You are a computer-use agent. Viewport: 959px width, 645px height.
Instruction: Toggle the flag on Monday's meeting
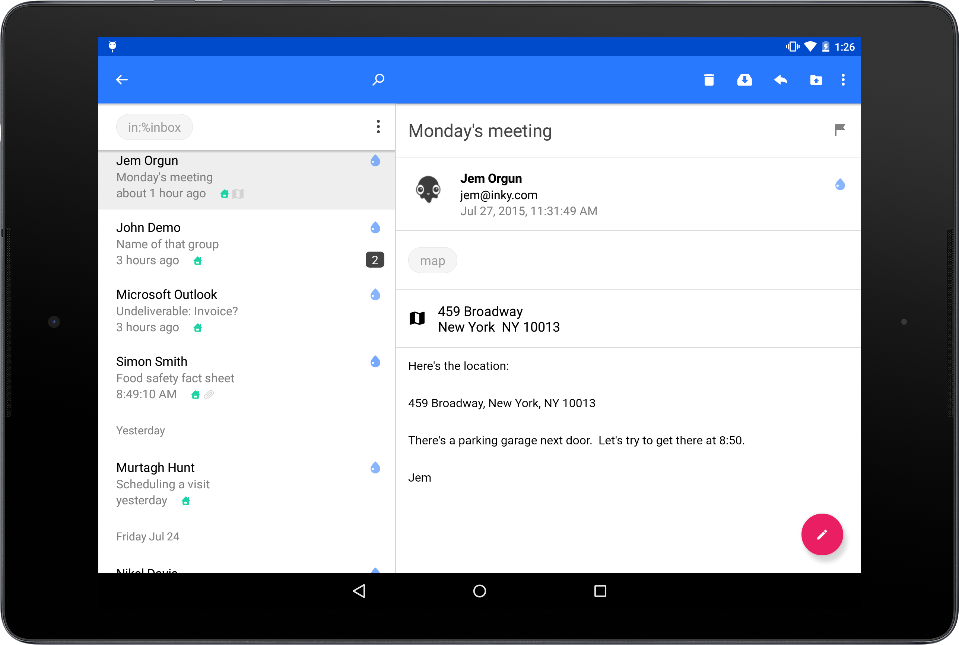click(x=839, y=130)
